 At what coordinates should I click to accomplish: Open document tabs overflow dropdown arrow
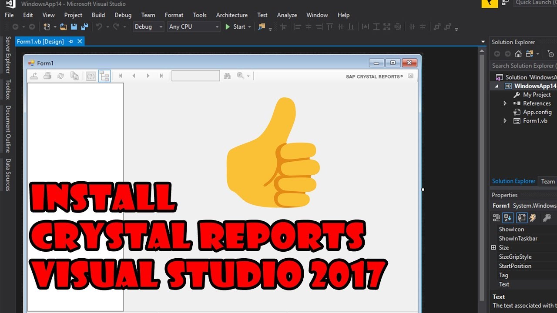(483, 42)
